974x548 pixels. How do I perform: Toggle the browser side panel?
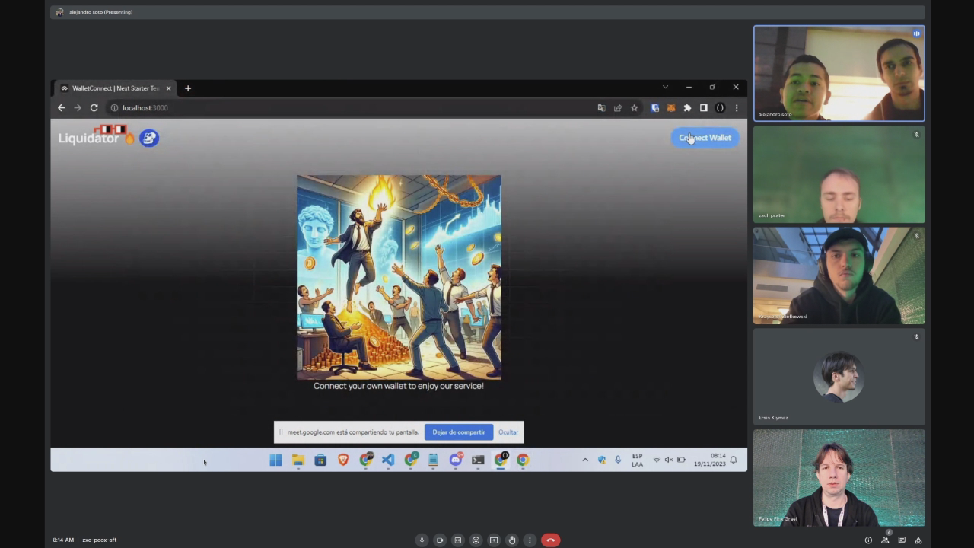pyautogui.click(x=704, y=108)
